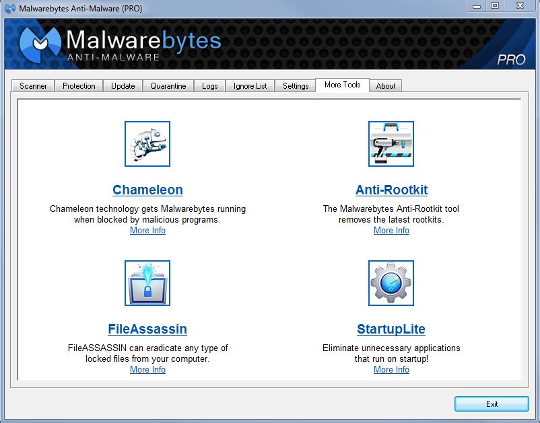Switch to the Scanner tab
The height and width of the screenshot is (423, 540).
click(x=33, y=86)
